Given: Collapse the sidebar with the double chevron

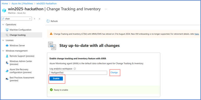Looking at the screenshot, I should (x=40, y=19).
